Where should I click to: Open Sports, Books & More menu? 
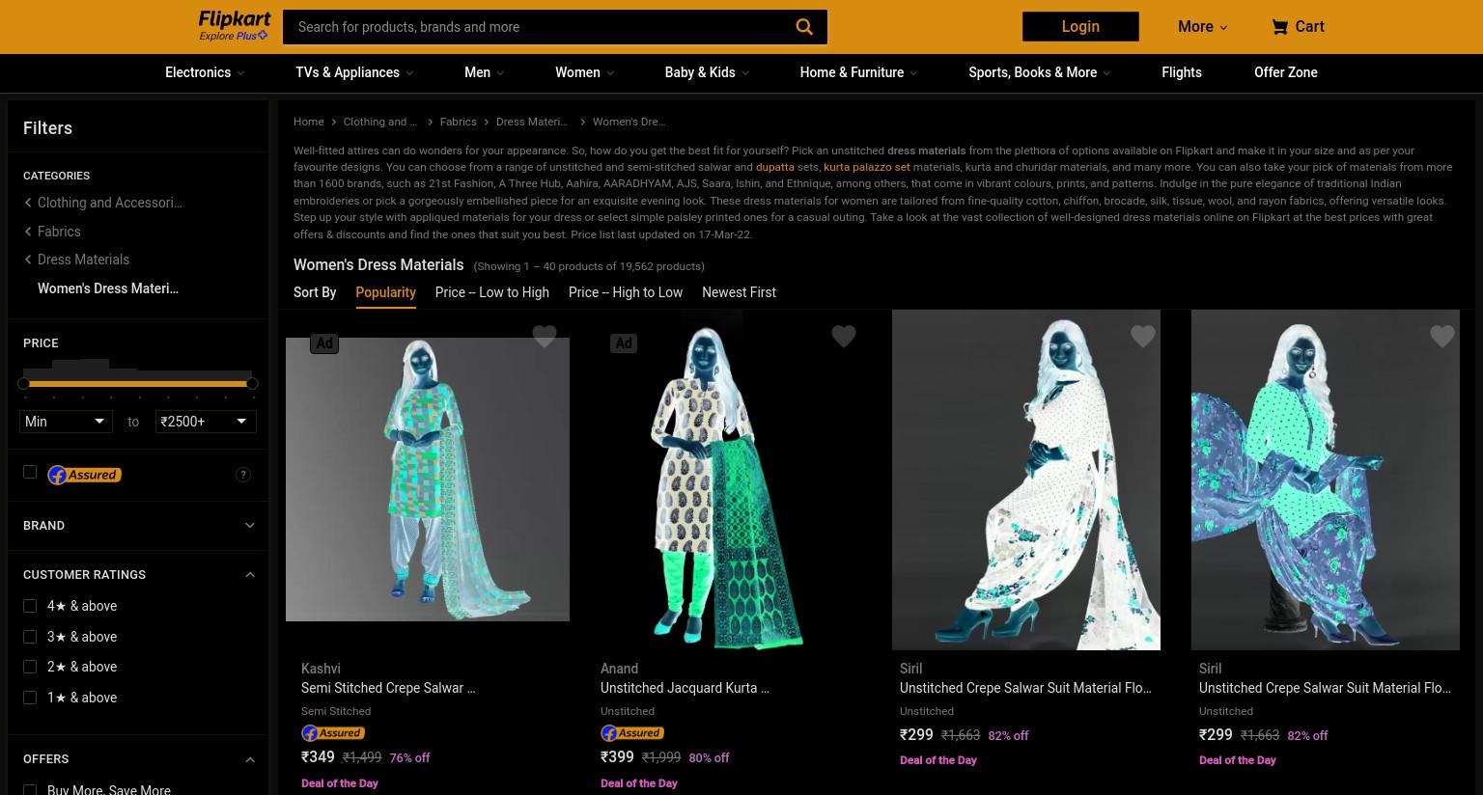coord(1039,72)
